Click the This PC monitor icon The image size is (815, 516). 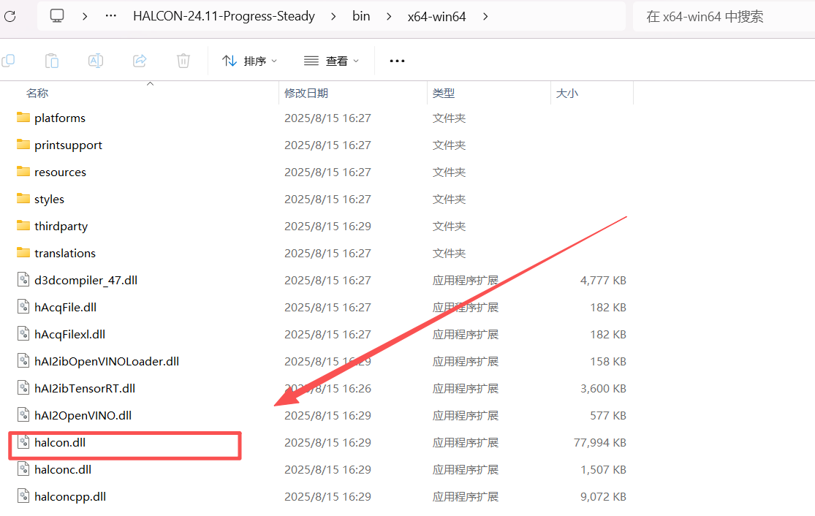(x=57, y=16)
